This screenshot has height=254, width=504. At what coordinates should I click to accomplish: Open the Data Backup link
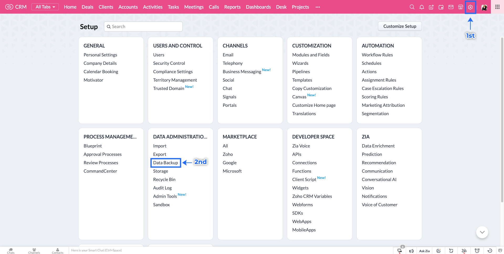(x=165, y=163)
